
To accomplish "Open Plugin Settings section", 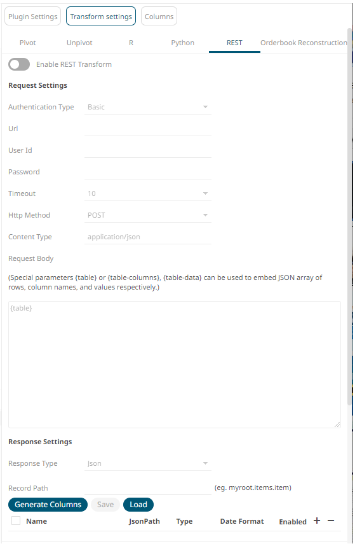I will click(32, 17).
